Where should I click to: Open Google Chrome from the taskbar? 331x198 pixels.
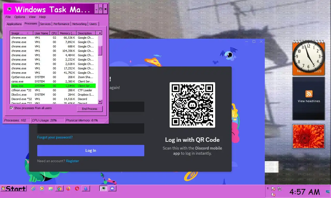(59, 189)
